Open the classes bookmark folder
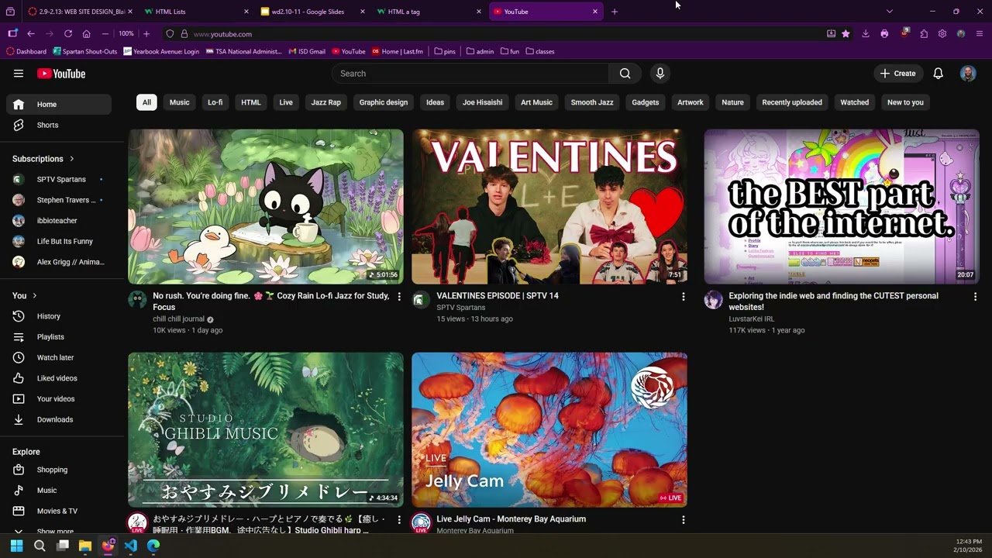The width and height of the screenshot is (992, 558). [540, 51]
